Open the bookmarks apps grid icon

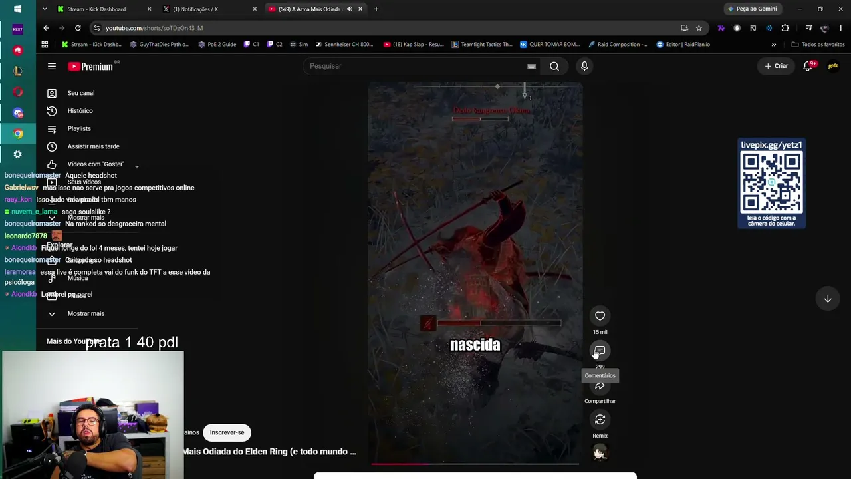point(45,45)
